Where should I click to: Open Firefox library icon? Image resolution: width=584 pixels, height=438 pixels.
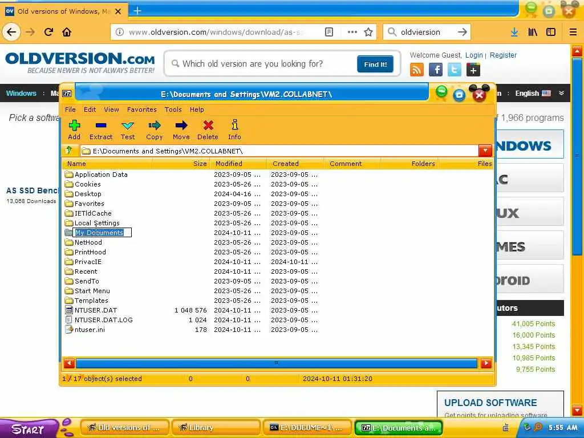533,32
